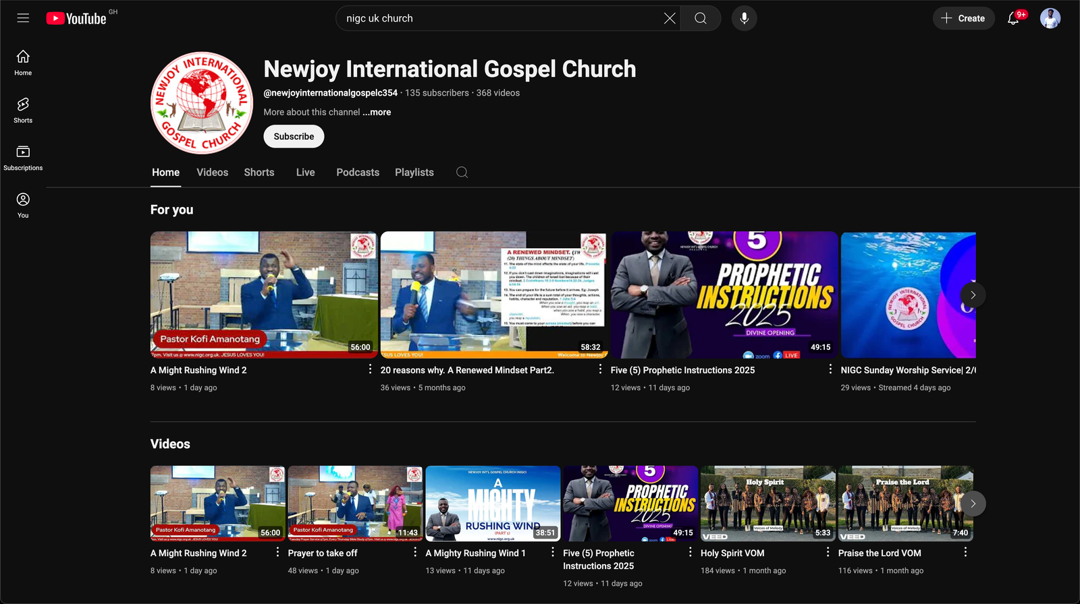Open options for A Might Rushing Wind 2 in Videos

click(277, 552)
